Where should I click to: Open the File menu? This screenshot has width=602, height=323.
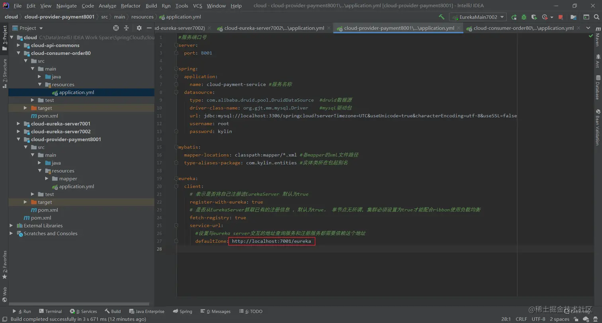18,6
